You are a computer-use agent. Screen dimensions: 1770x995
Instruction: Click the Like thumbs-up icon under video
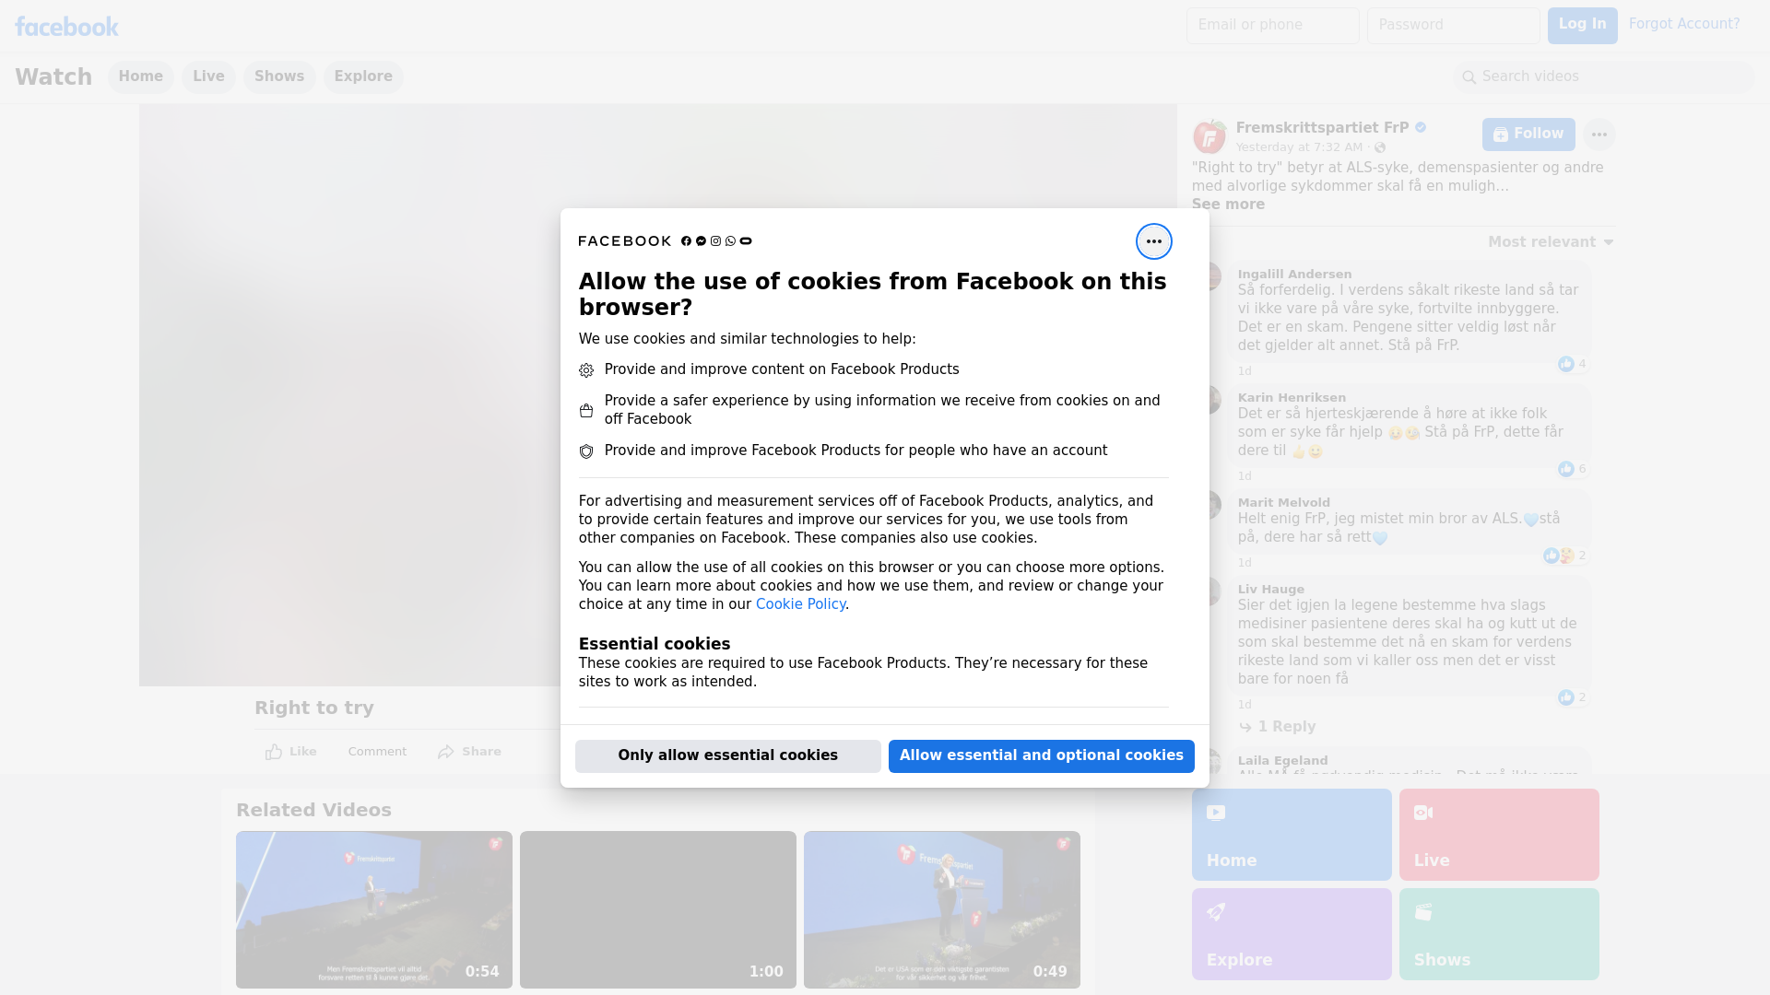coord(274,752)
